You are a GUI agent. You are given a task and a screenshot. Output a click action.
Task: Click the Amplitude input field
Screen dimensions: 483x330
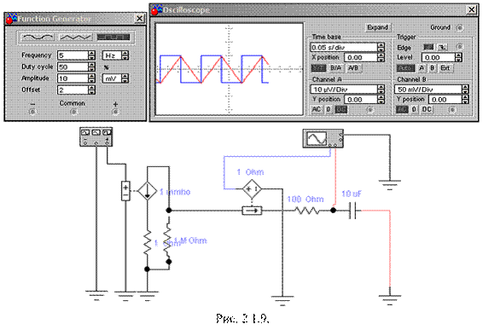(x=73, y=78)
